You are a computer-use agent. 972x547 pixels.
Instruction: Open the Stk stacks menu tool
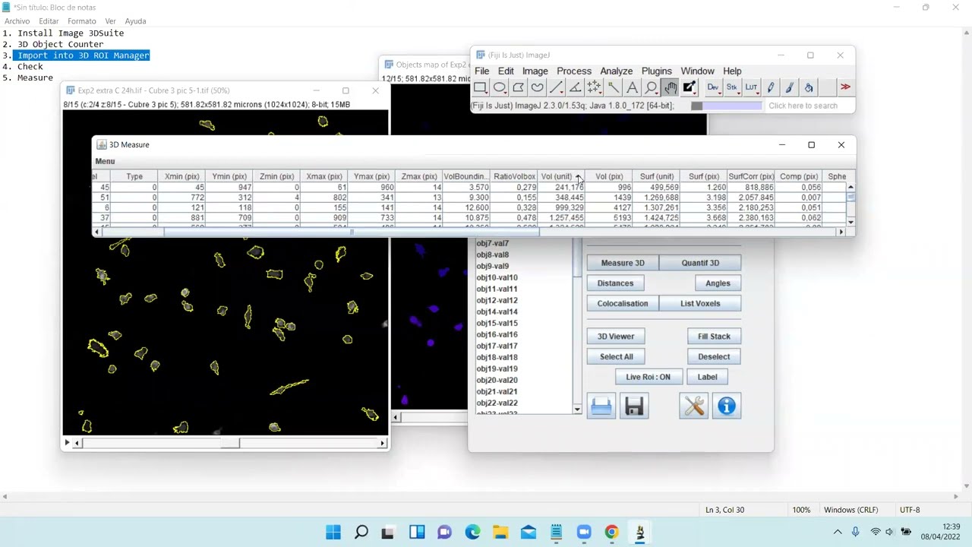point(732,87)
